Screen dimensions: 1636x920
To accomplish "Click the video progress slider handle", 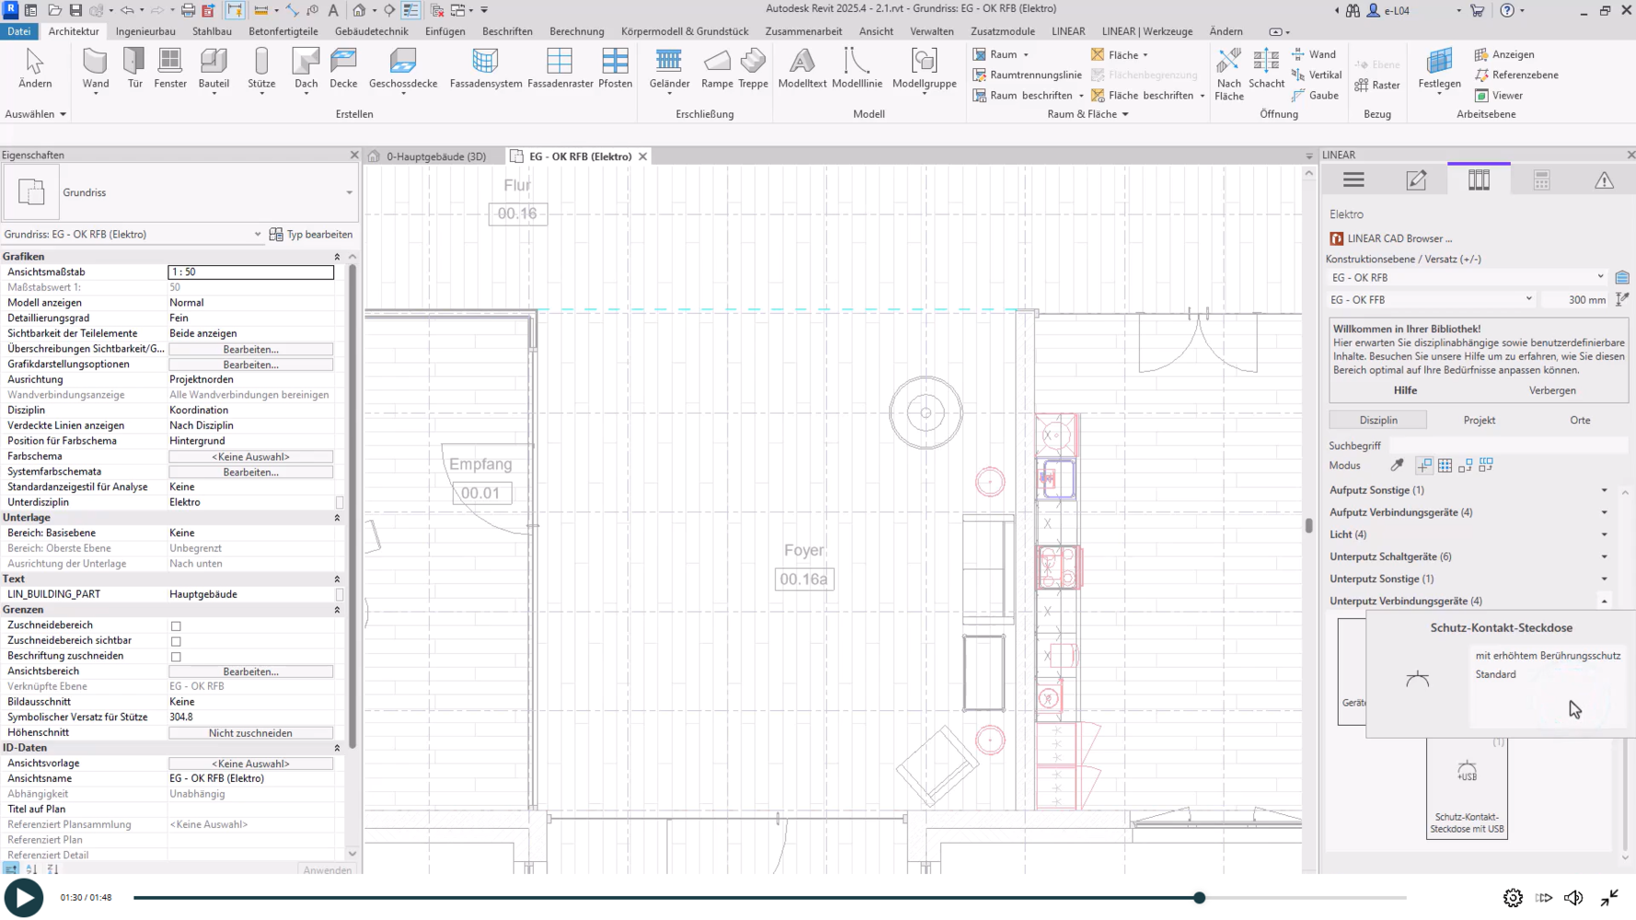I will tap(1199, 898).
